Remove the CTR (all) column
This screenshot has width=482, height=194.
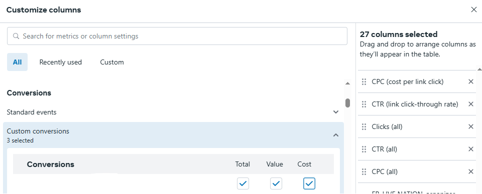pos(470,149)
